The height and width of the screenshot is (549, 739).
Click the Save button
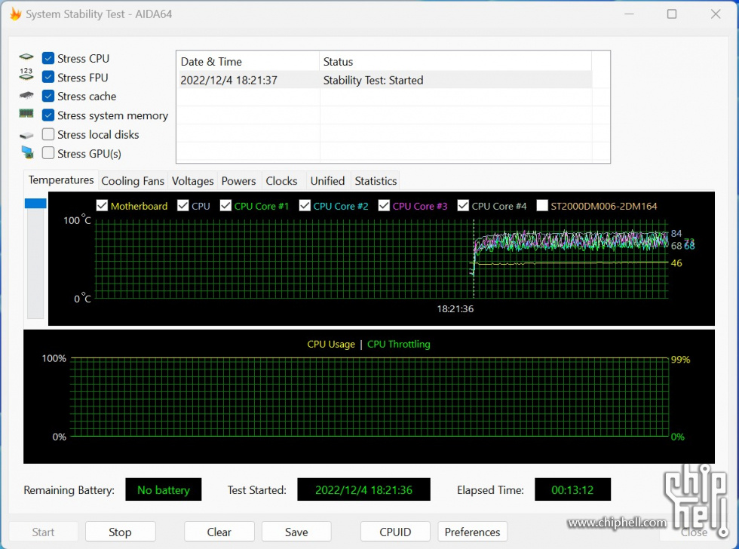pos(296,532)
